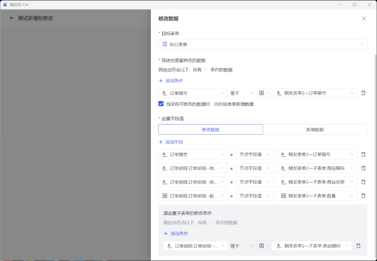Open 节点字段值 dropdown in 订单编号 row
The height and width of the screenshot is (261, 377).
254,154
